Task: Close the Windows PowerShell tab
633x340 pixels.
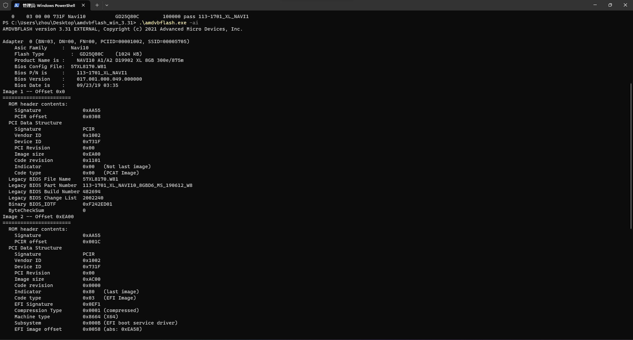Action: pyautogui.click(x=83, y=5)
